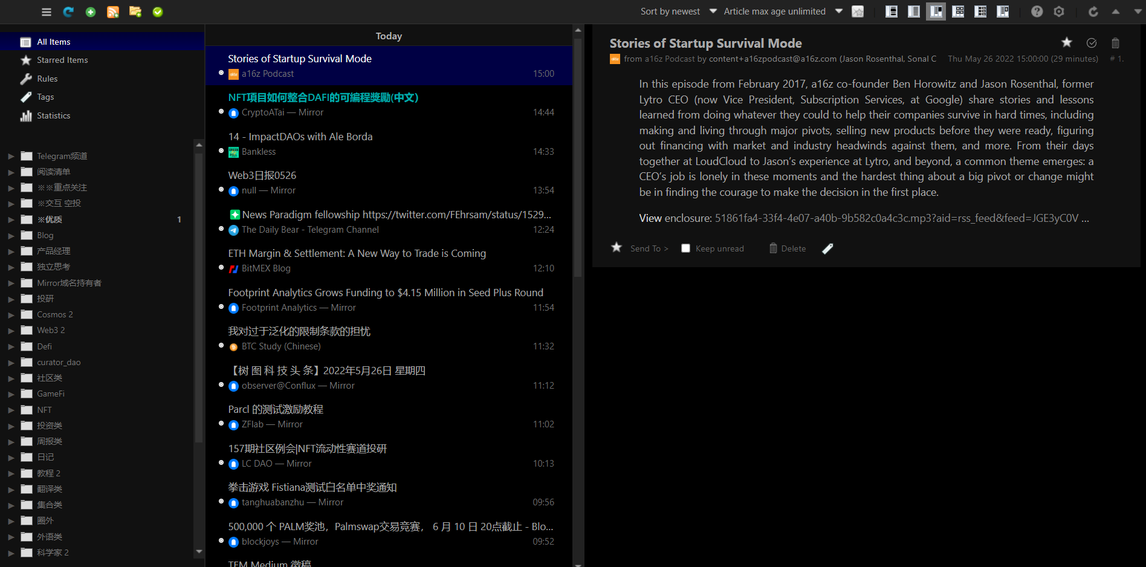The width and height of the screenshot is (1146, 567).
Task: Toggle unread dot for Web3日报0526
Action: (x=221, y=189)
